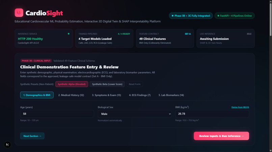Screen dimensions: 272x152
Task: Follow the Derive from Wt/Ht link
Action: coord(240,107)
